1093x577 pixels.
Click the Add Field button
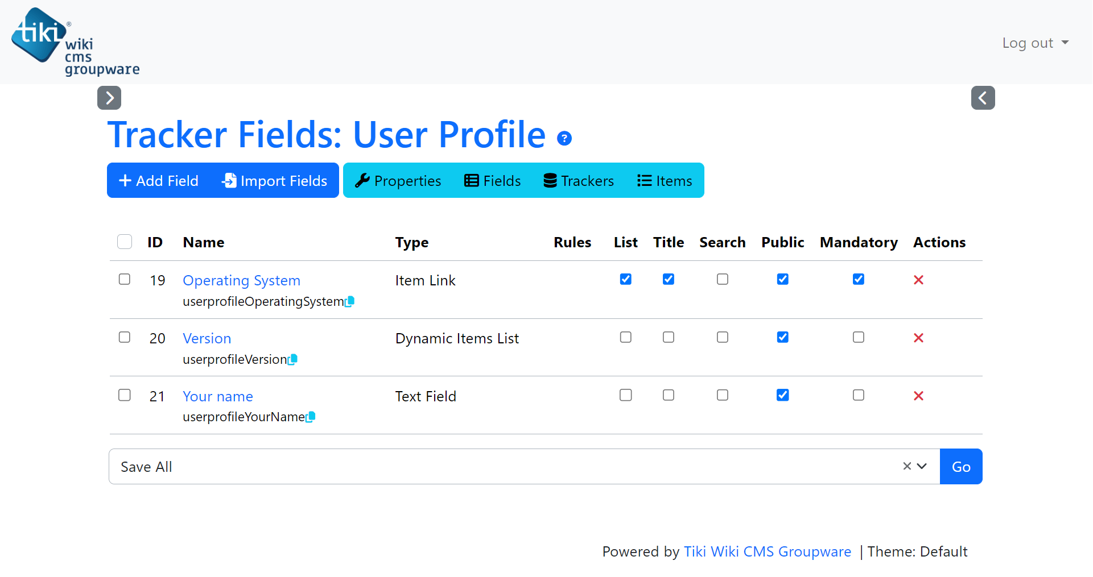click(158, 181)
